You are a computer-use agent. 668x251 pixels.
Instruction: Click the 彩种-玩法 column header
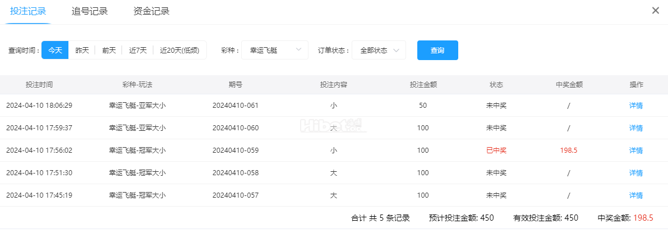point(137,85)
